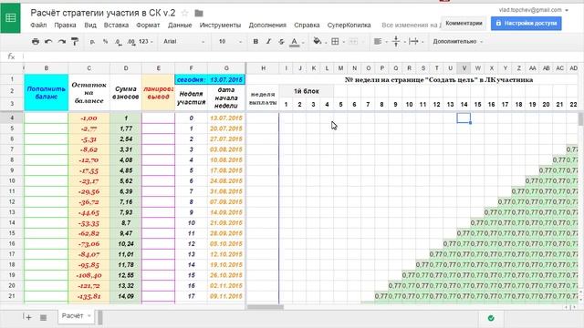Screen dimensions: 584x328
Task: Open the font size 10 dropdown
Action: [230, 42]
